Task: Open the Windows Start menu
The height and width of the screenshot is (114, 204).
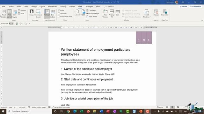Action: 3,111
